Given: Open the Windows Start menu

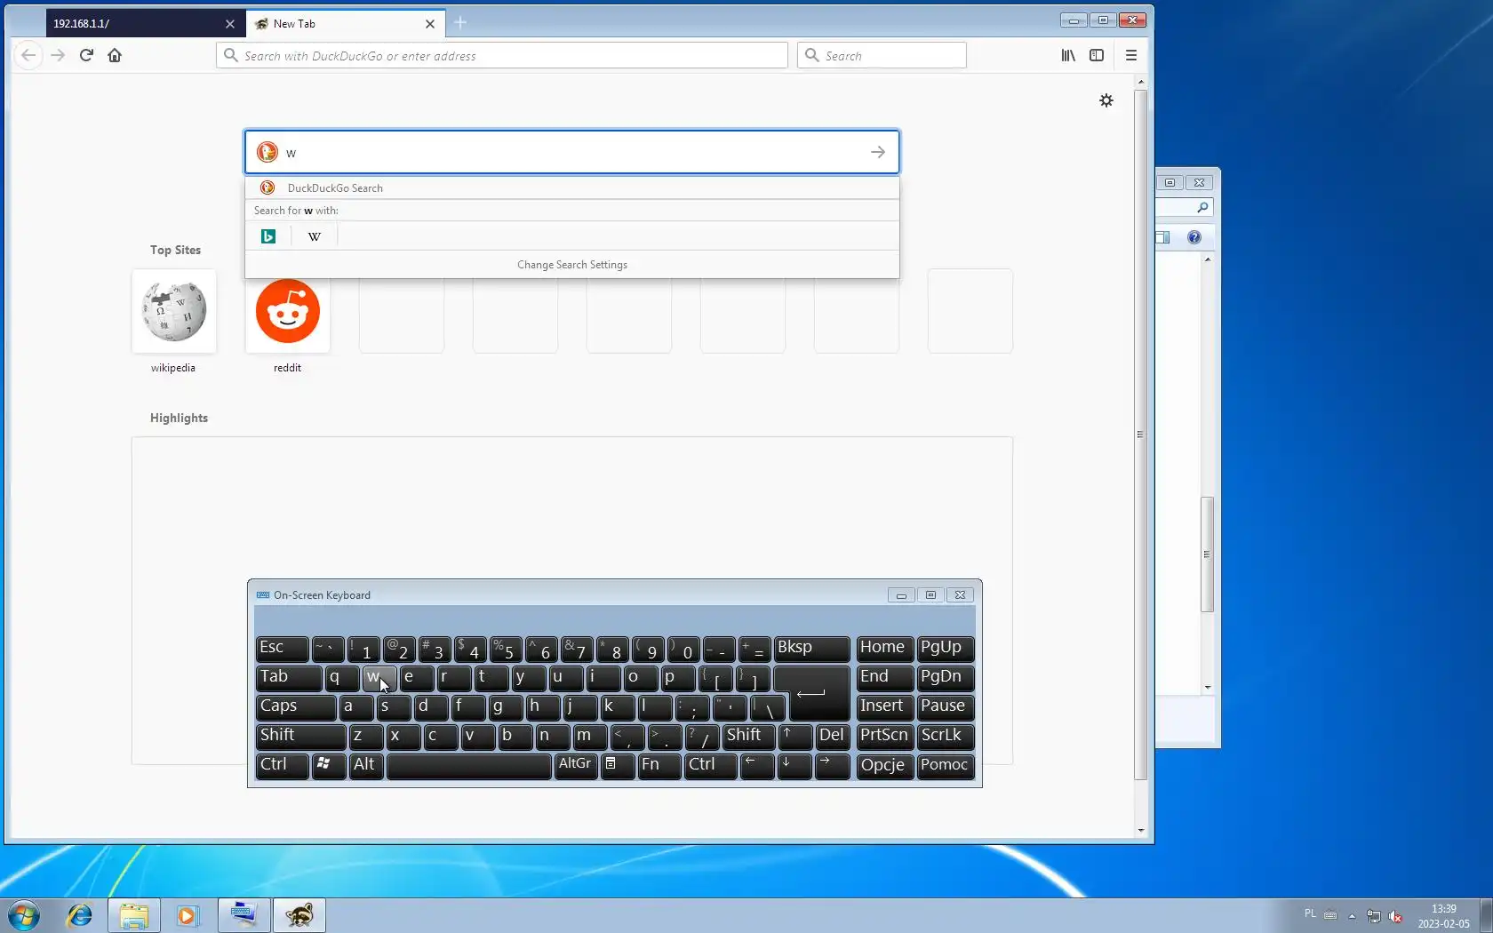Looking at the screenshot, I should tap(24, 915).
